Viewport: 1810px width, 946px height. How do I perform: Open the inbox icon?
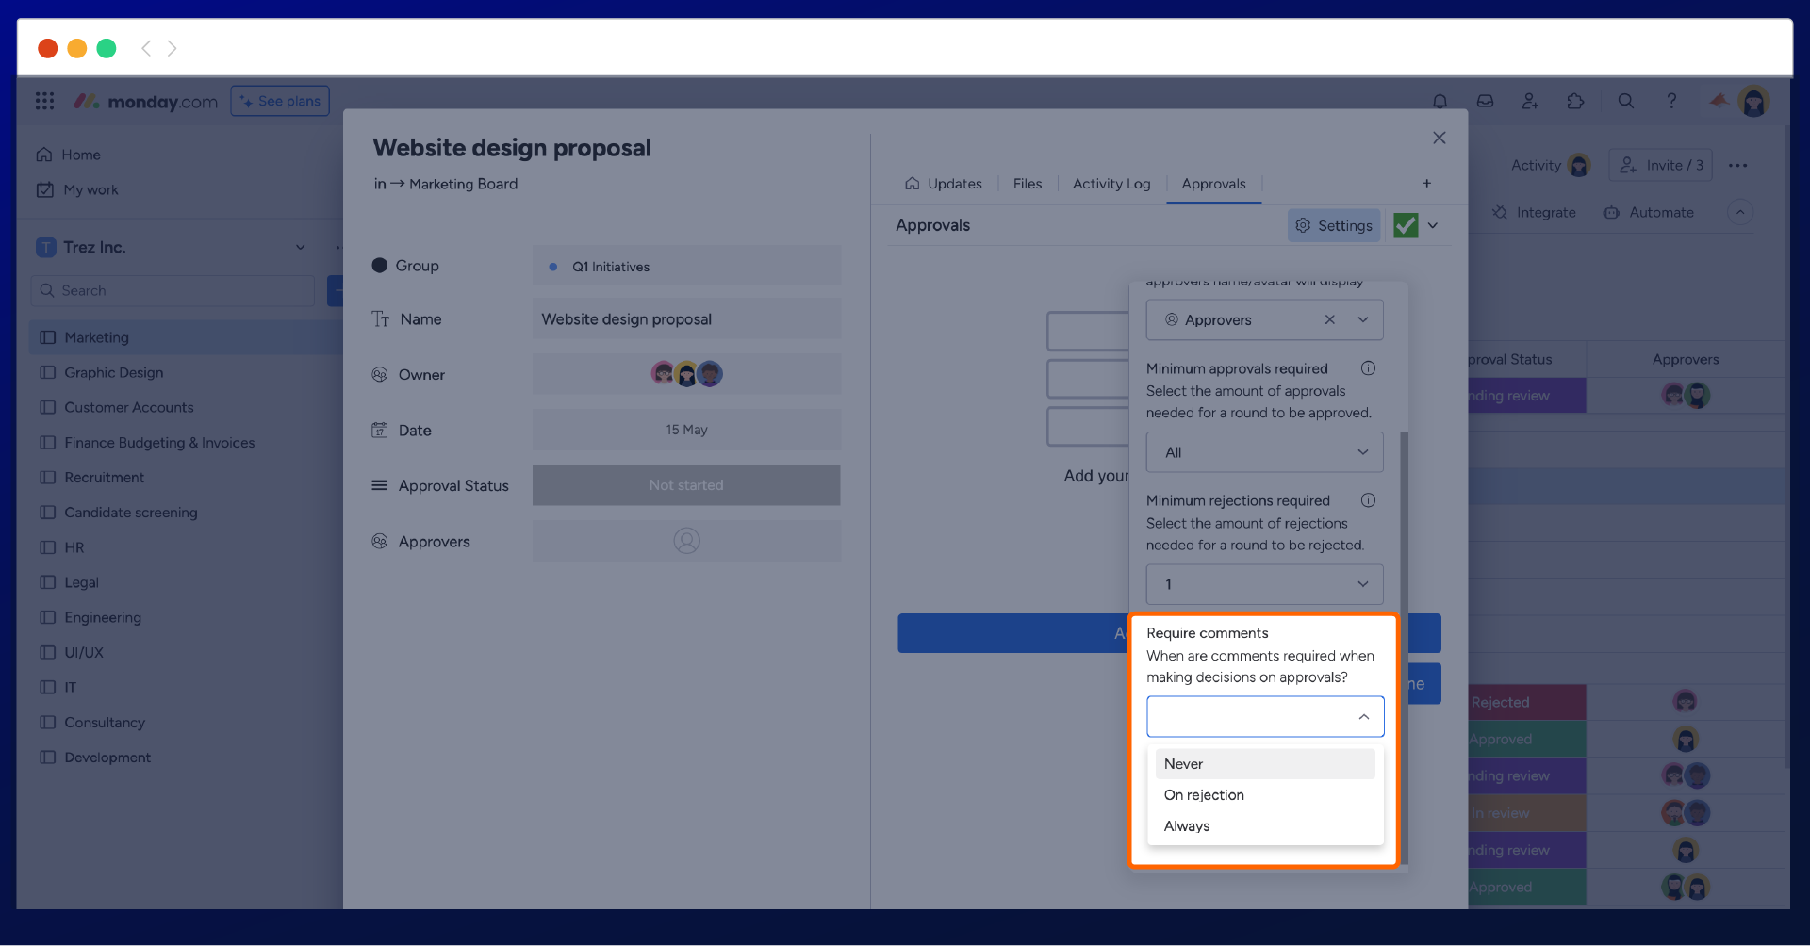tap(1485, 101)
